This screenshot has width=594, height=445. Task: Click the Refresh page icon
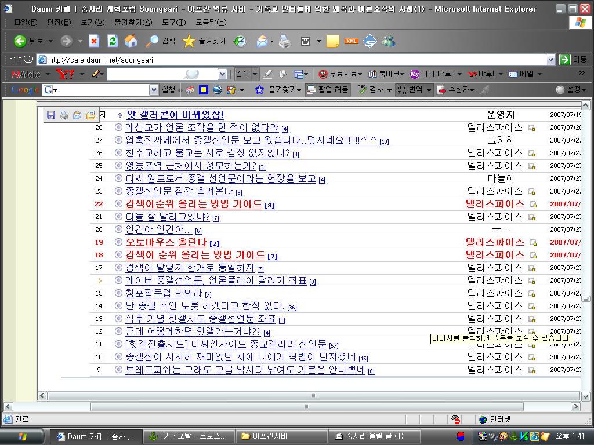tap(113, 41)
